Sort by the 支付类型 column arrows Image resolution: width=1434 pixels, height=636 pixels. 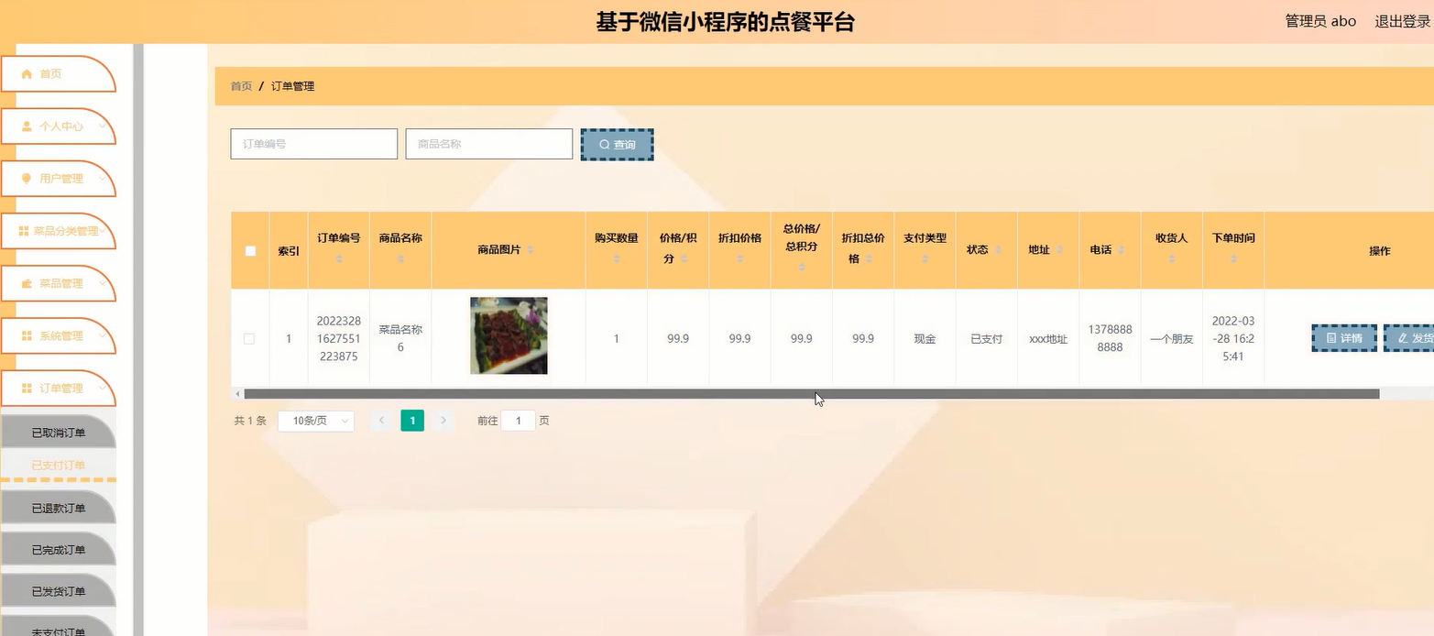click(925, 259)
